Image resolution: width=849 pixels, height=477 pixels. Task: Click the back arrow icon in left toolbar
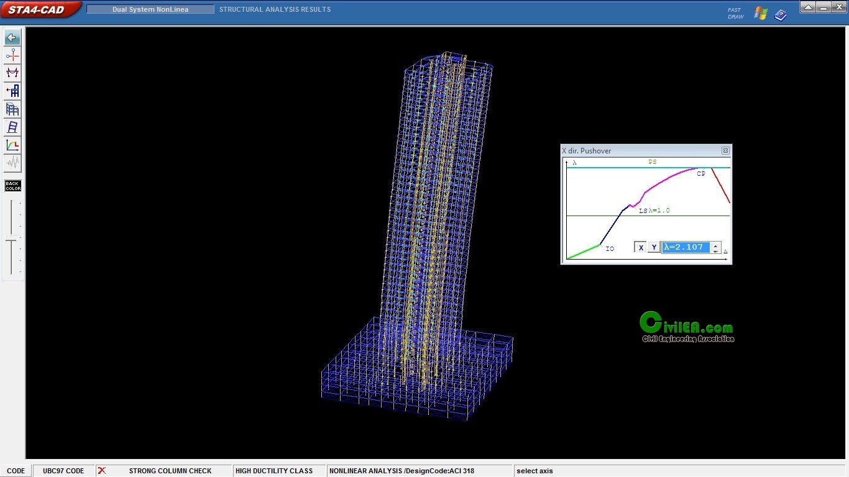pyautogui.click(x=12, y=37)
